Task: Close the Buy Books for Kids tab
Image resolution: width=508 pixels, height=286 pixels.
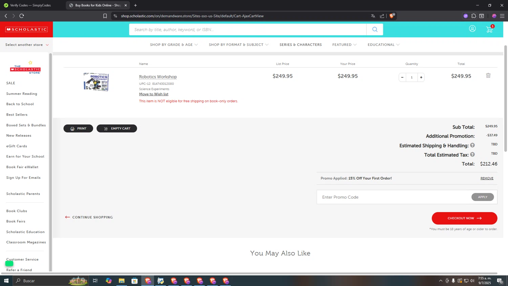Action: (126, 5)
